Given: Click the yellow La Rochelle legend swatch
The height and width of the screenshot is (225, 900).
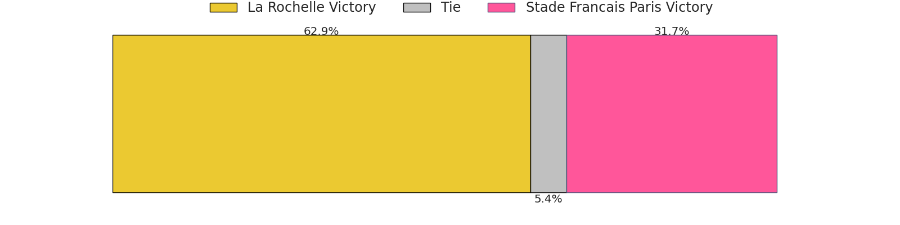Looking at the screenshot, I should coord(223,8).
